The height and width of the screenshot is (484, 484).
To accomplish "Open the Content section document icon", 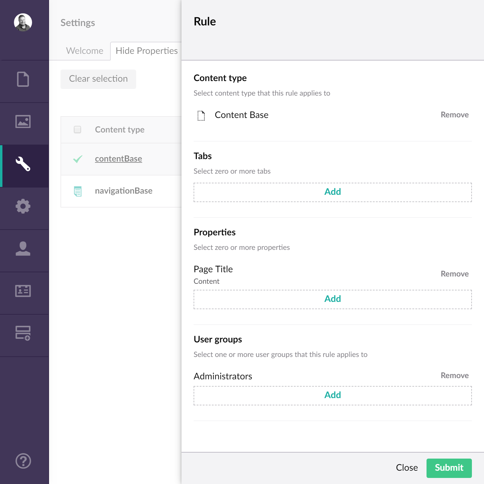I will coord(23,79).
